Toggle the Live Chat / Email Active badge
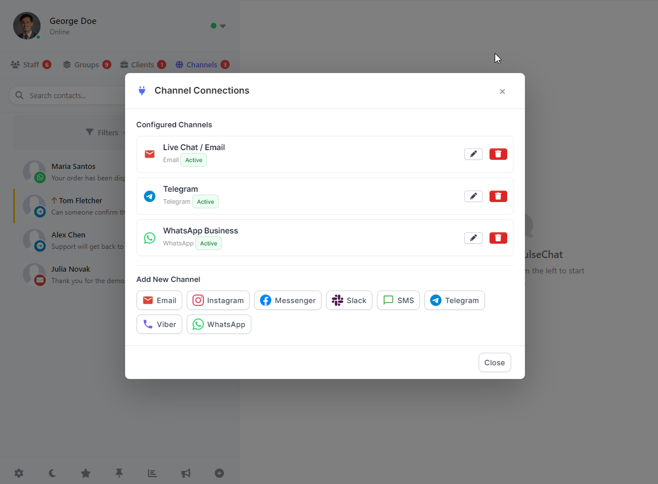This screenshot has width=658, height=484. [x=193, y=160]
